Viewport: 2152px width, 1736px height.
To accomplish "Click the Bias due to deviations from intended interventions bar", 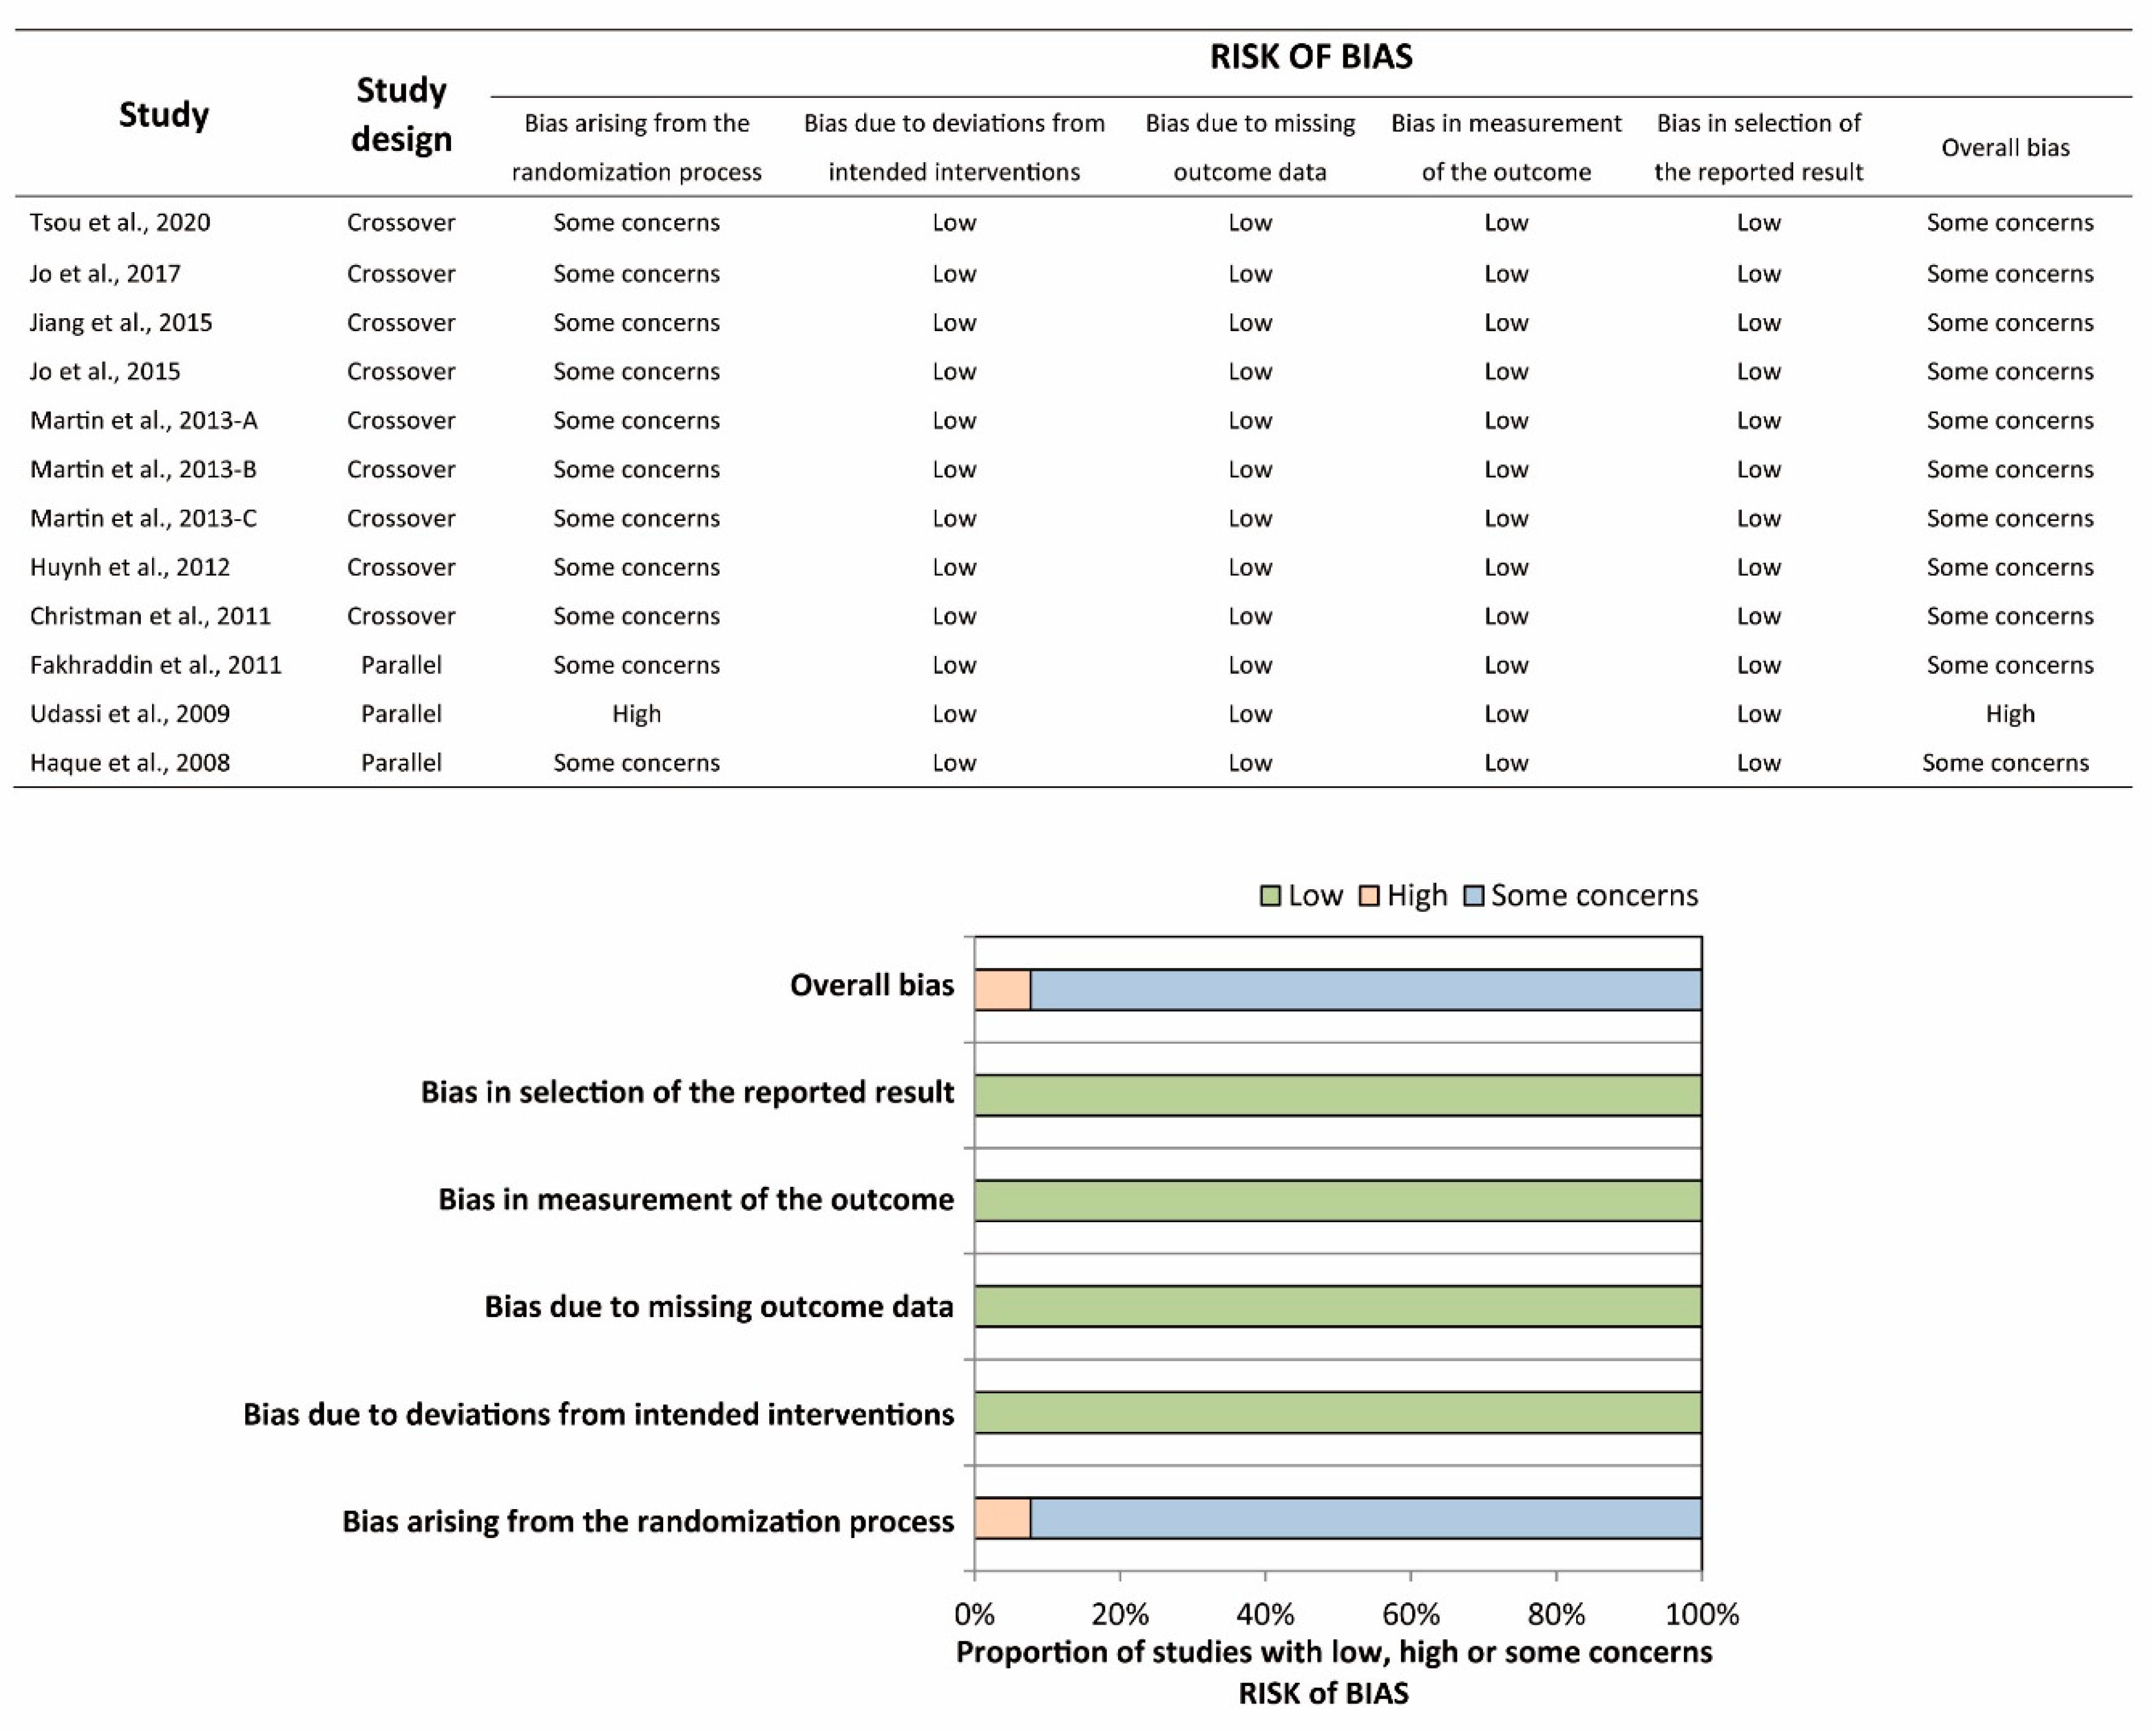I will tap(1338, 1412).
